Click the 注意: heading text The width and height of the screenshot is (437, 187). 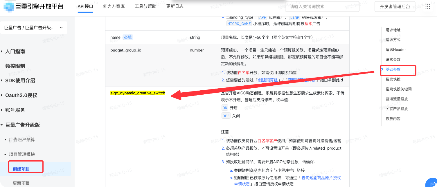coord(226,132)
